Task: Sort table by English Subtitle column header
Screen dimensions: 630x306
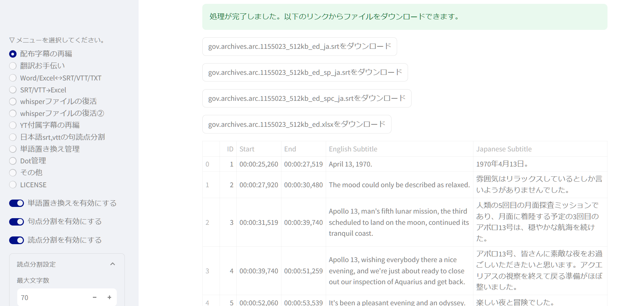Action: (353, 149)
